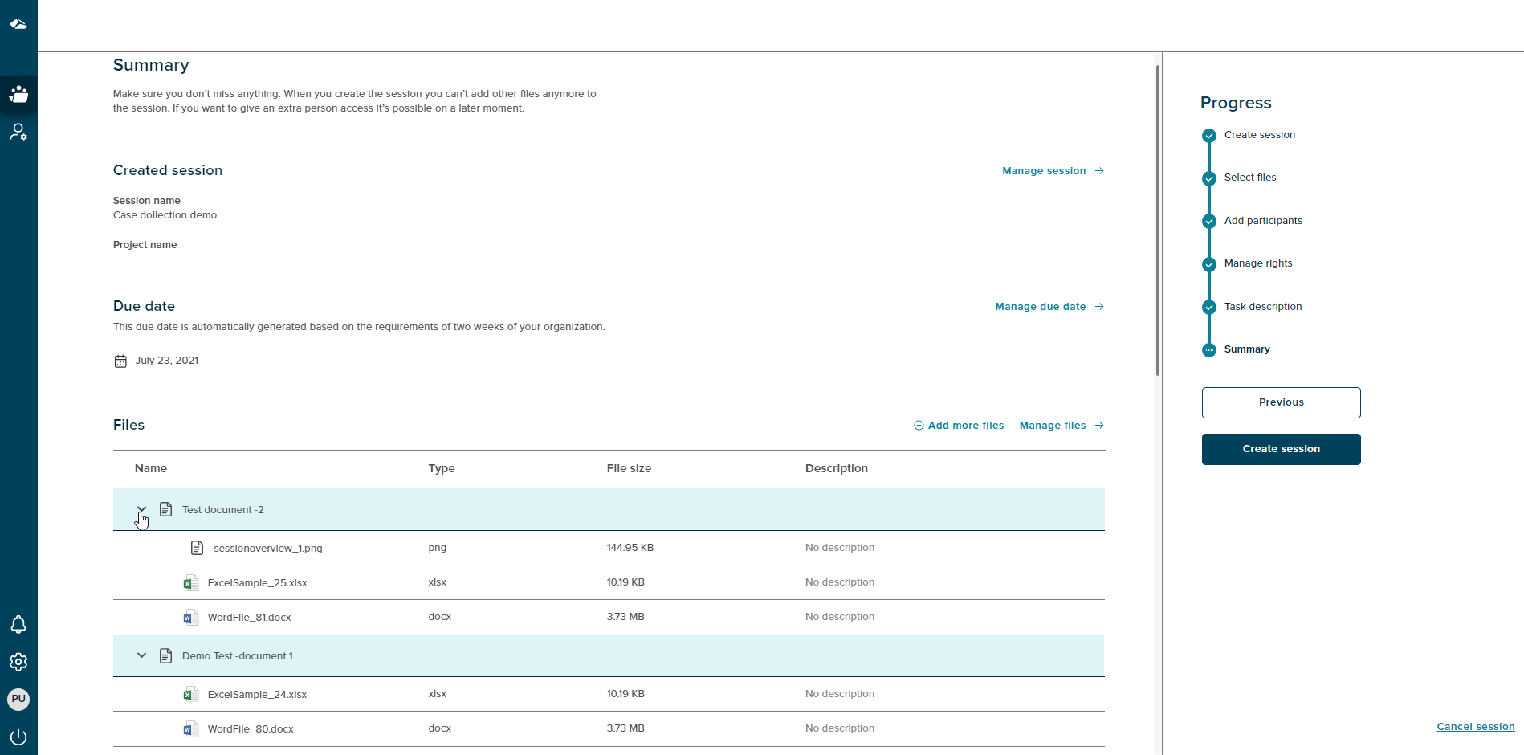The width and height of the screenshot is (1524, 755).
Task: Open notifications with the bell icon
Action: (18, 625)
